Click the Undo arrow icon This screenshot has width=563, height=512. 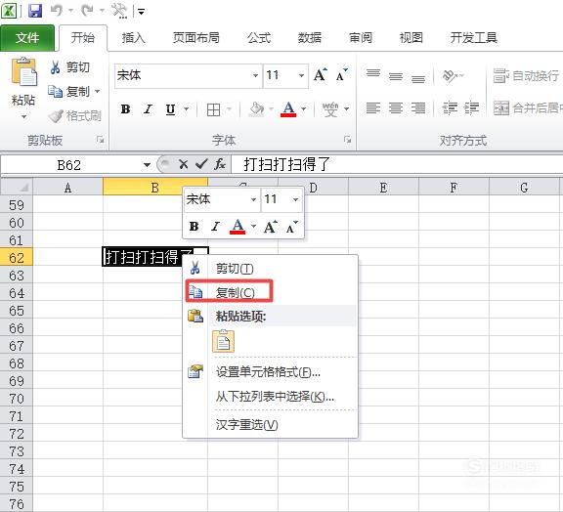57,10
